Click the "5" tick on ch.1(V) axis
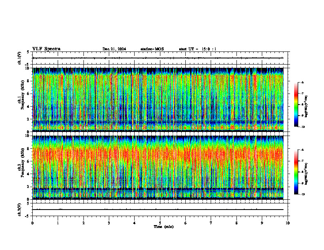Viewport: 324px width, 250px height. pos(28,52)
